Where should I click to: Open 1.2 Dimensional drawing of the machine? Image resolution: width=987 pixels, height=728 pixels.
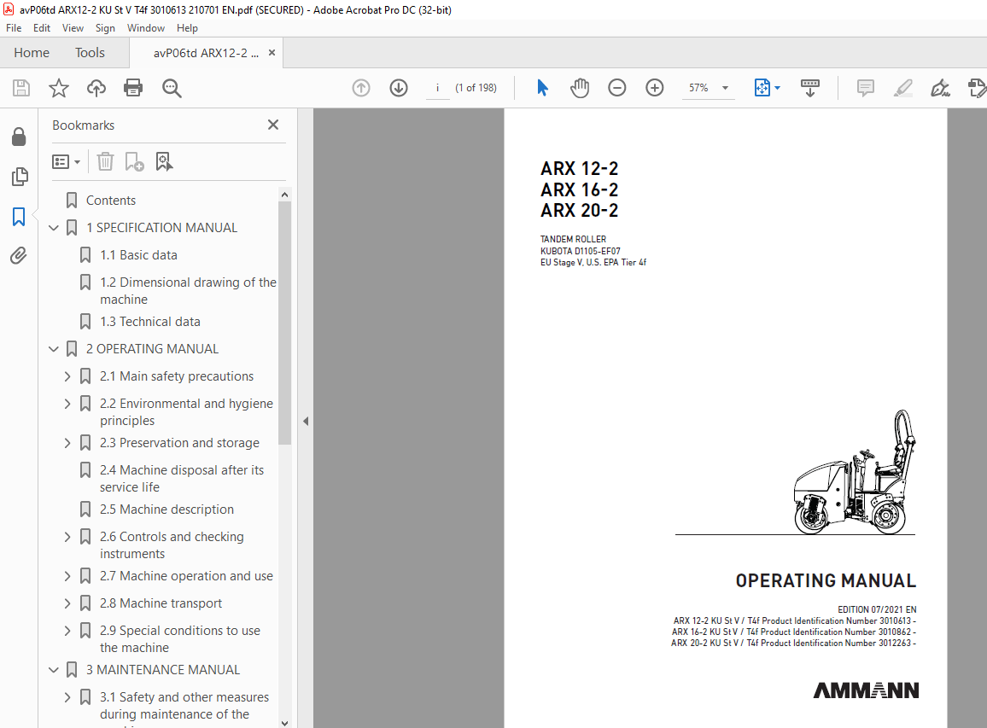pyautogui.click(x=188, y=291)
